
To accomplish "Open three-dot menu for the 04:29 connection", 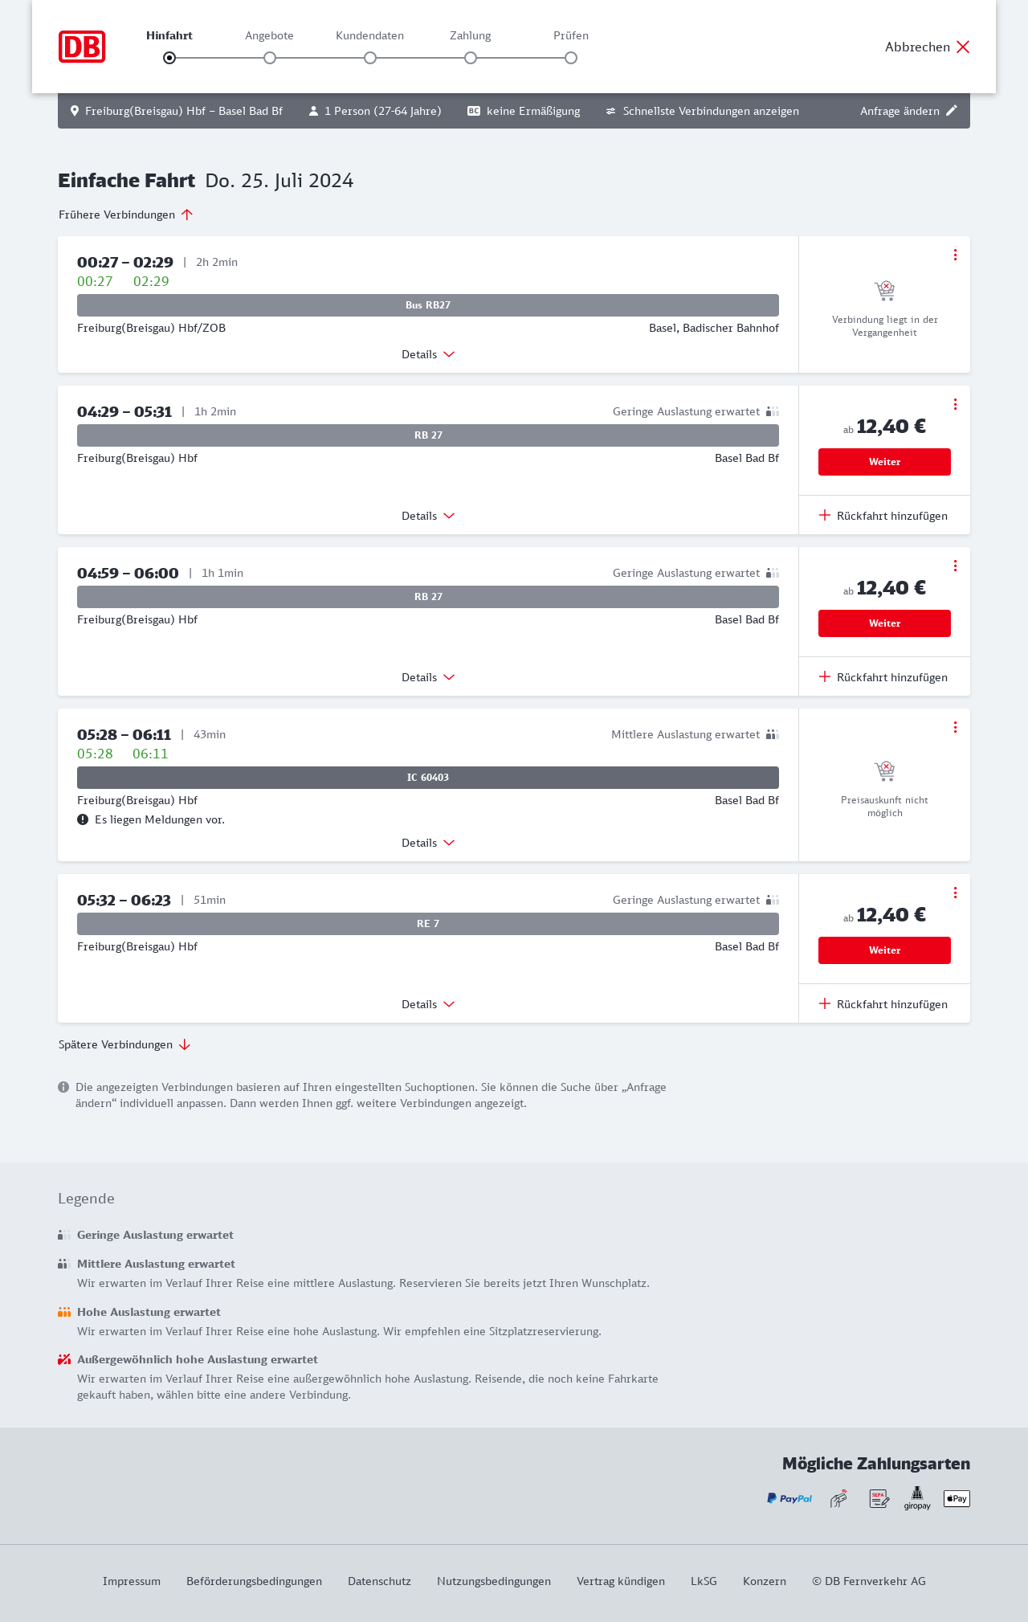I will 955,404.
